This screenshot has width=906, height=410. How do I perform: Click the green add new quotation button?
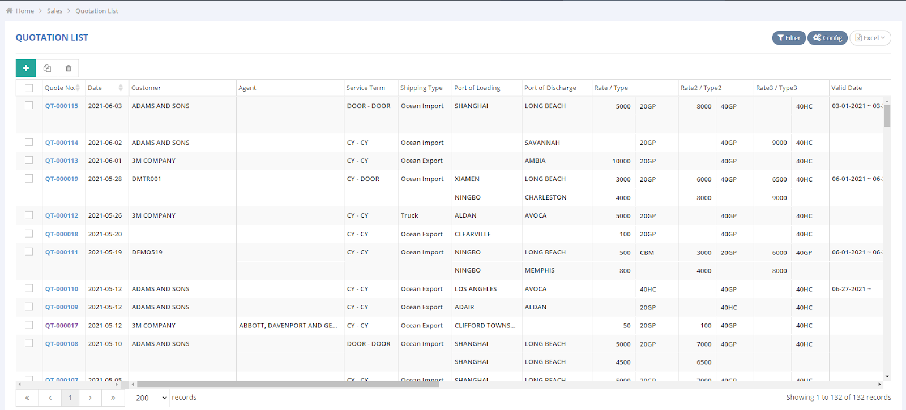click(x=26, y=68)
